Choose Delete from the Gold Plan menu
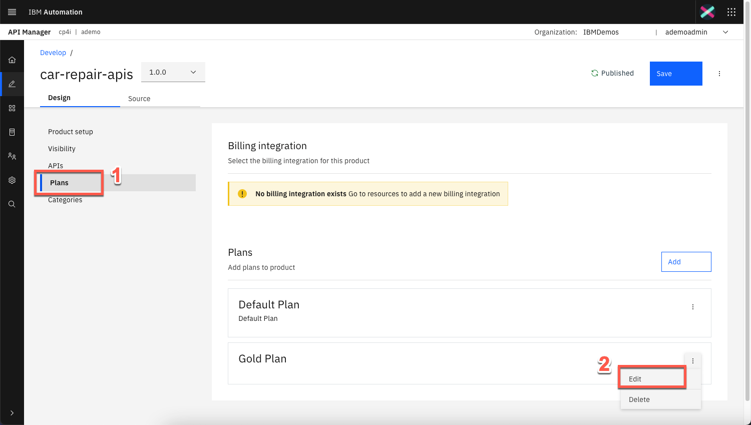 [x=660, y=399]
